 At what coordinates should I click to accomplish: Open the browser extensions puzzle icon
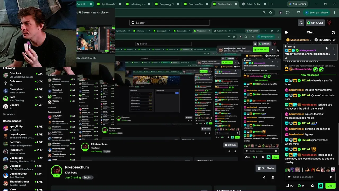coord(288,12)
